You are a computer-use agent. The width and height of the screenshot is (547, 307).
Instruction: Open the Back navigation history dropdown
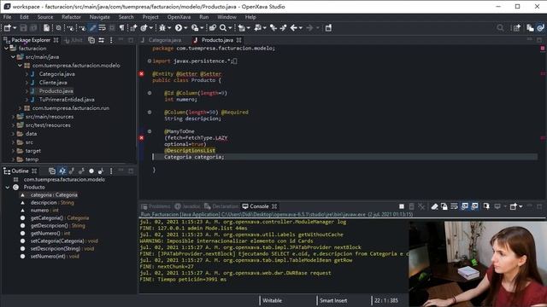300,28
